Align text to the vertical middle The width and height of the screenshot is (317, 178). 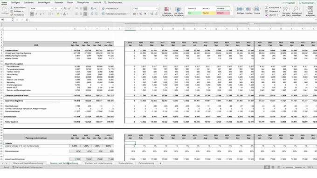pyautogui.click(x=81, y=9)
